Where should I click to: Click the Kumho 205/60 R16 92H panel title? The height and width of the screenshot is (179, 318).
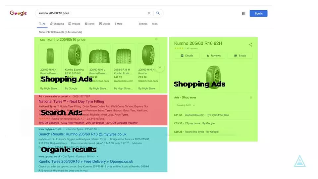click(198, 43)
